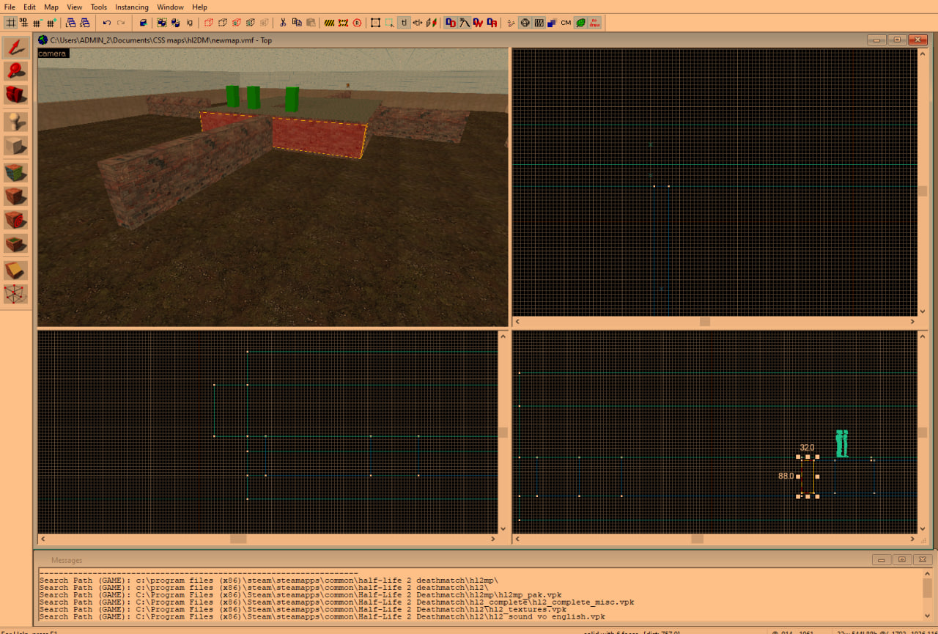Click the Cut scissors icon
This screenshot has width=938, height=634.
tap(284, 23)
